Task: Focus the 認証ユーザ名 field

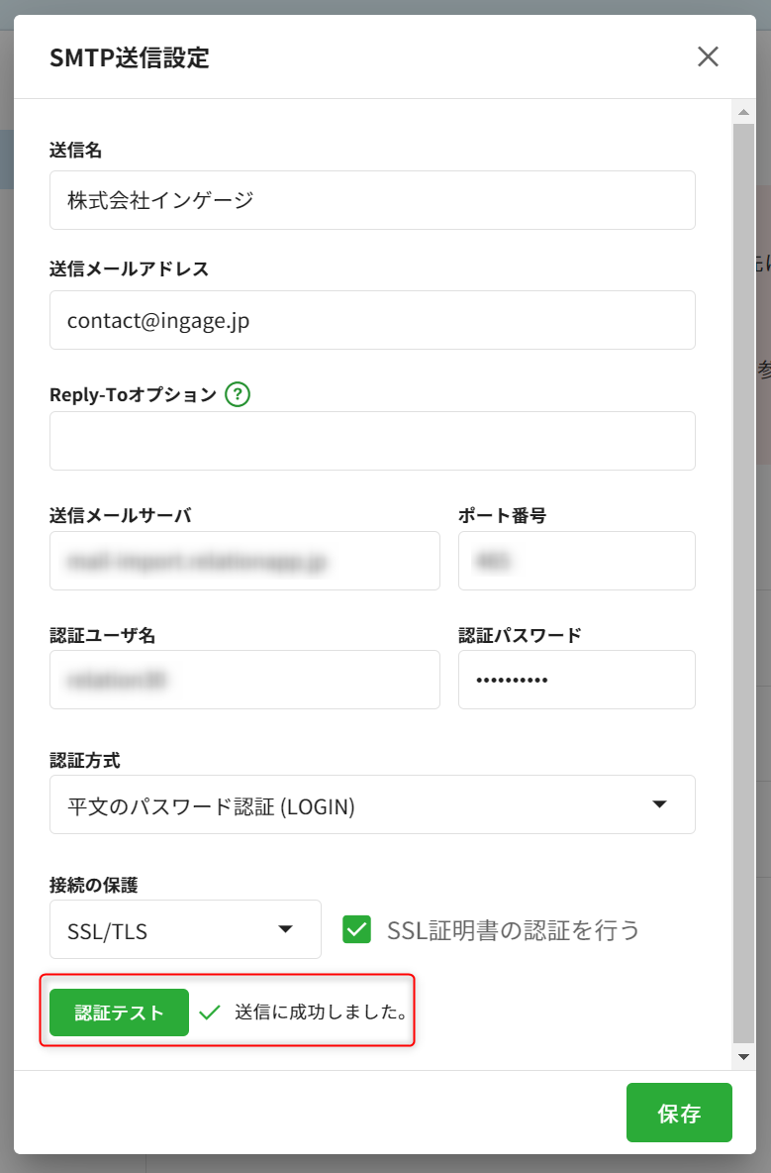Action: click(244, 680)
